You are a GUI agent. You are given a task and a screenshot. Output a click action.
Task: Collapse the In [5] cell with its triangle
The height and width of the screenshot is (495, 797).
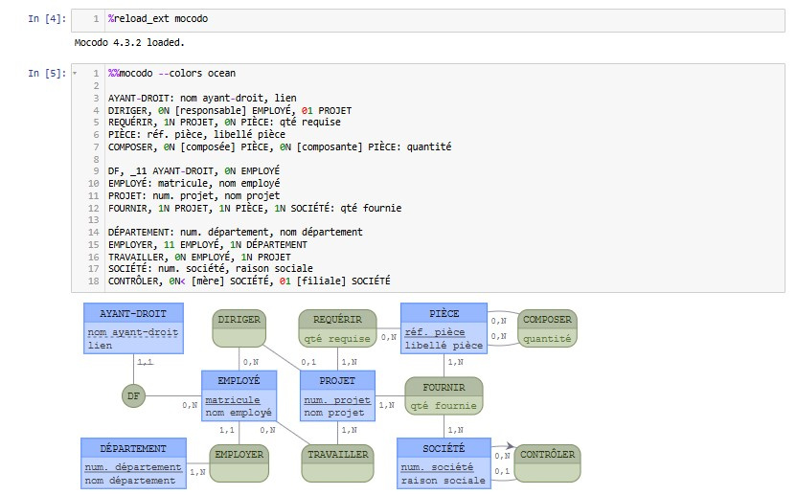coord(75,73)
